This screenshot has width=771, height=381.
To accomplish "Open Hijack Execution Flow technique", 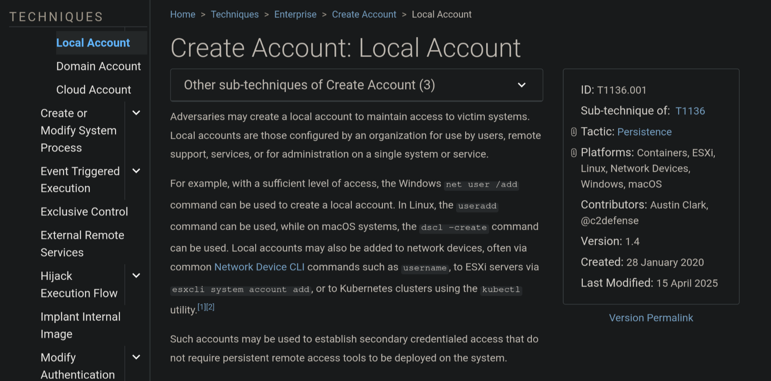I will click(x=79, y=284).
